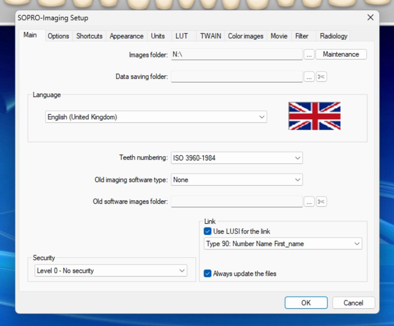Select the Filter tab

click(302, 36)
